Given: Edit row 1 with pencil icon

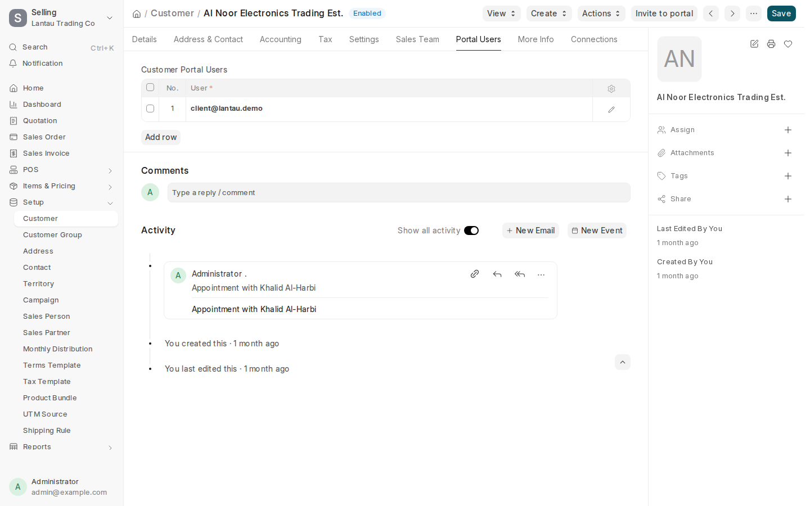Looking at the screenshot, I should click(611, 110).
